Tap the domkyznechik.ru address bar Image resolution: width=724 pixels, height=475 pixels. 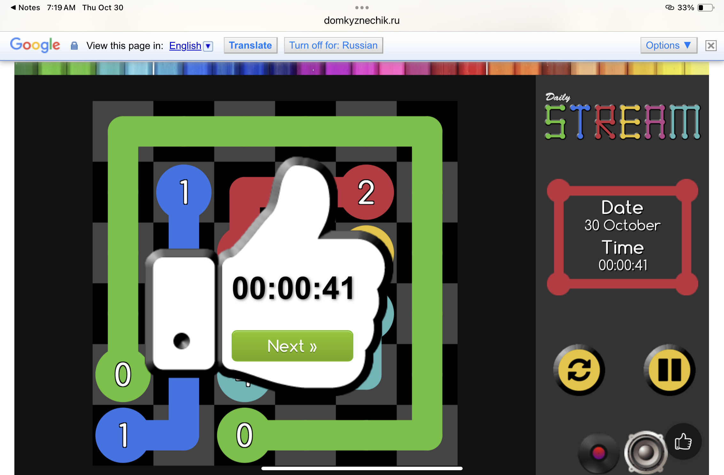[x=362, y=20]
